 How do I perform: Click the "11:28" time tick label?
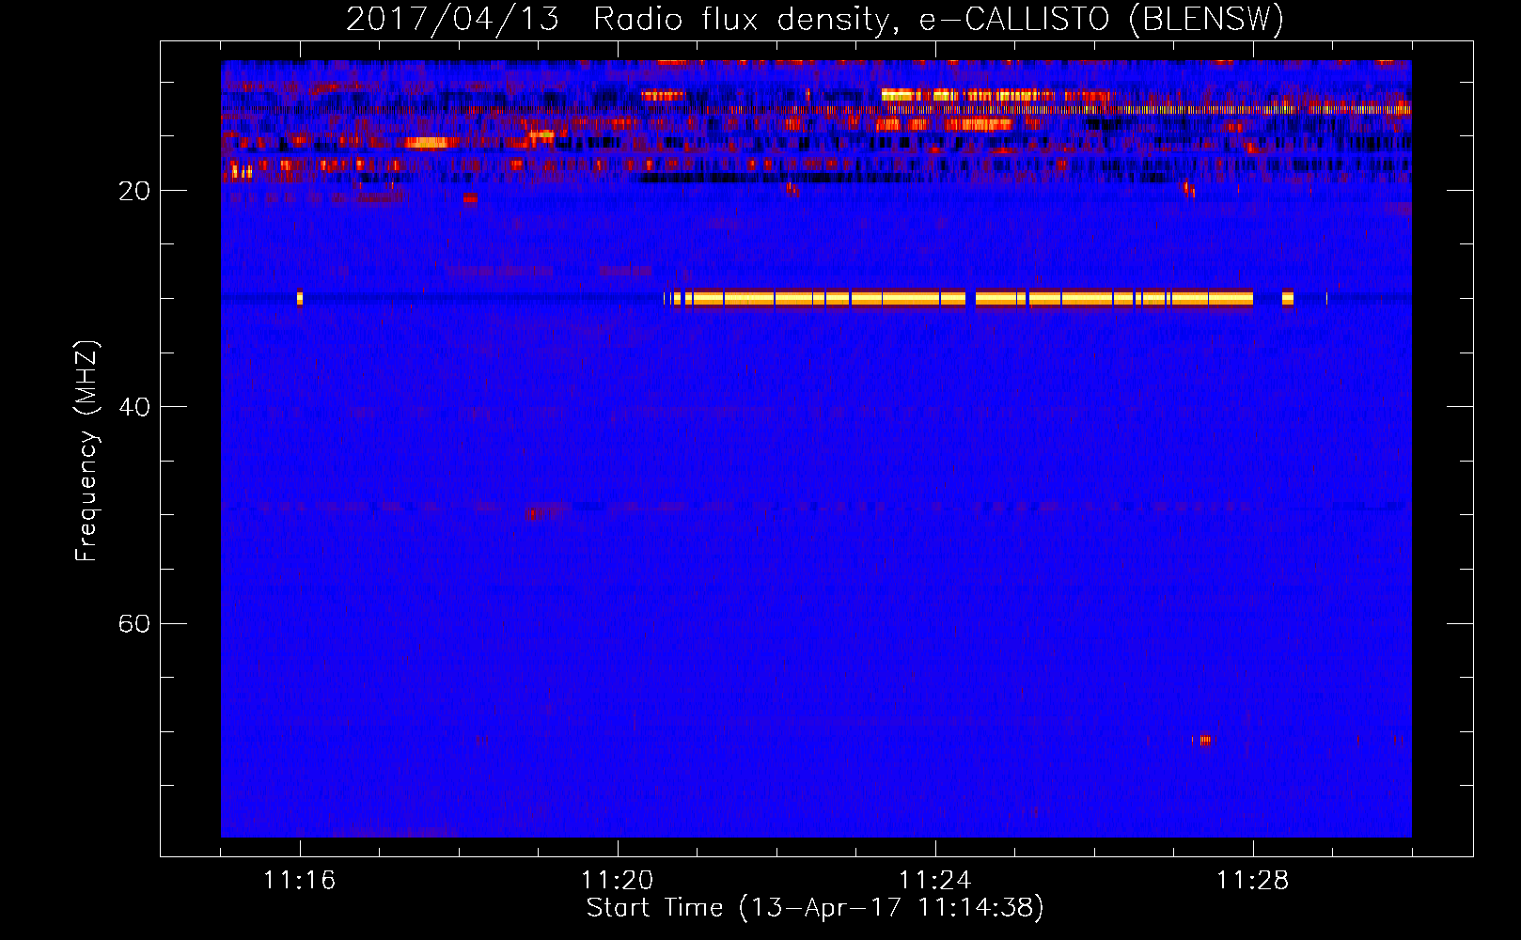(1253, 880)
